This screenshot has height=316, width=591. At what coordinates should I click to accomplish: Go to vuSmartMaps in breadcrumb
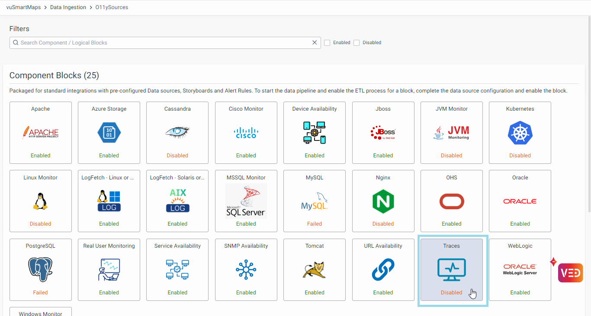click(x=23, y=7)
